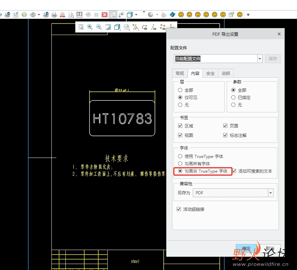Click the Zoom Out magnifier icon
297x270 pixels.
coord(99,27)
